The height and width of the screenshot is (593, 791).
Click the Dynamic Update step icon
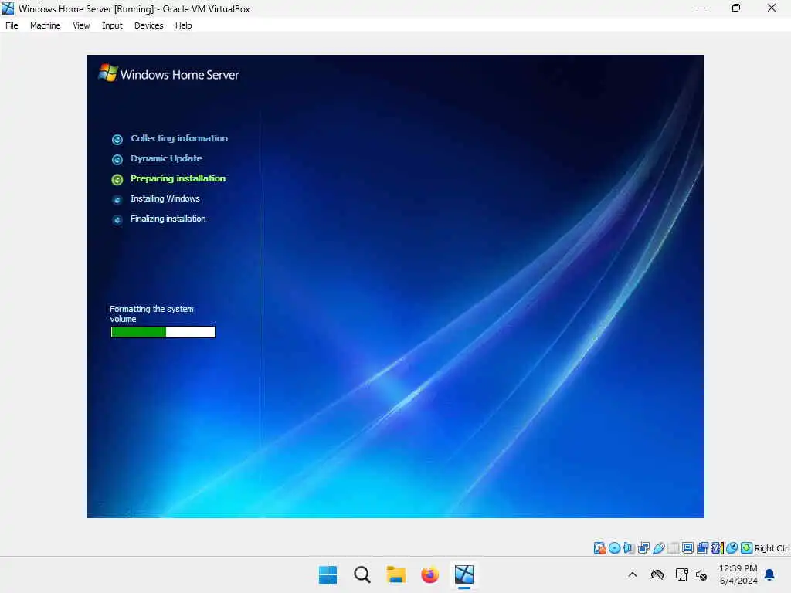[117, 159]
